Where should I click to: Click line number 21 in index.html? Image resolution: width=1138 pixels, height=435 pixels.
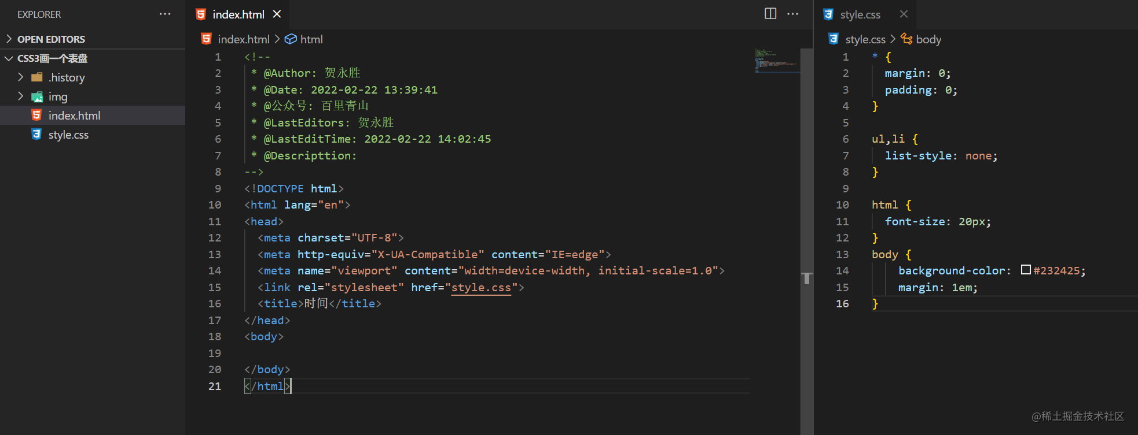click(x=215, y=386)
